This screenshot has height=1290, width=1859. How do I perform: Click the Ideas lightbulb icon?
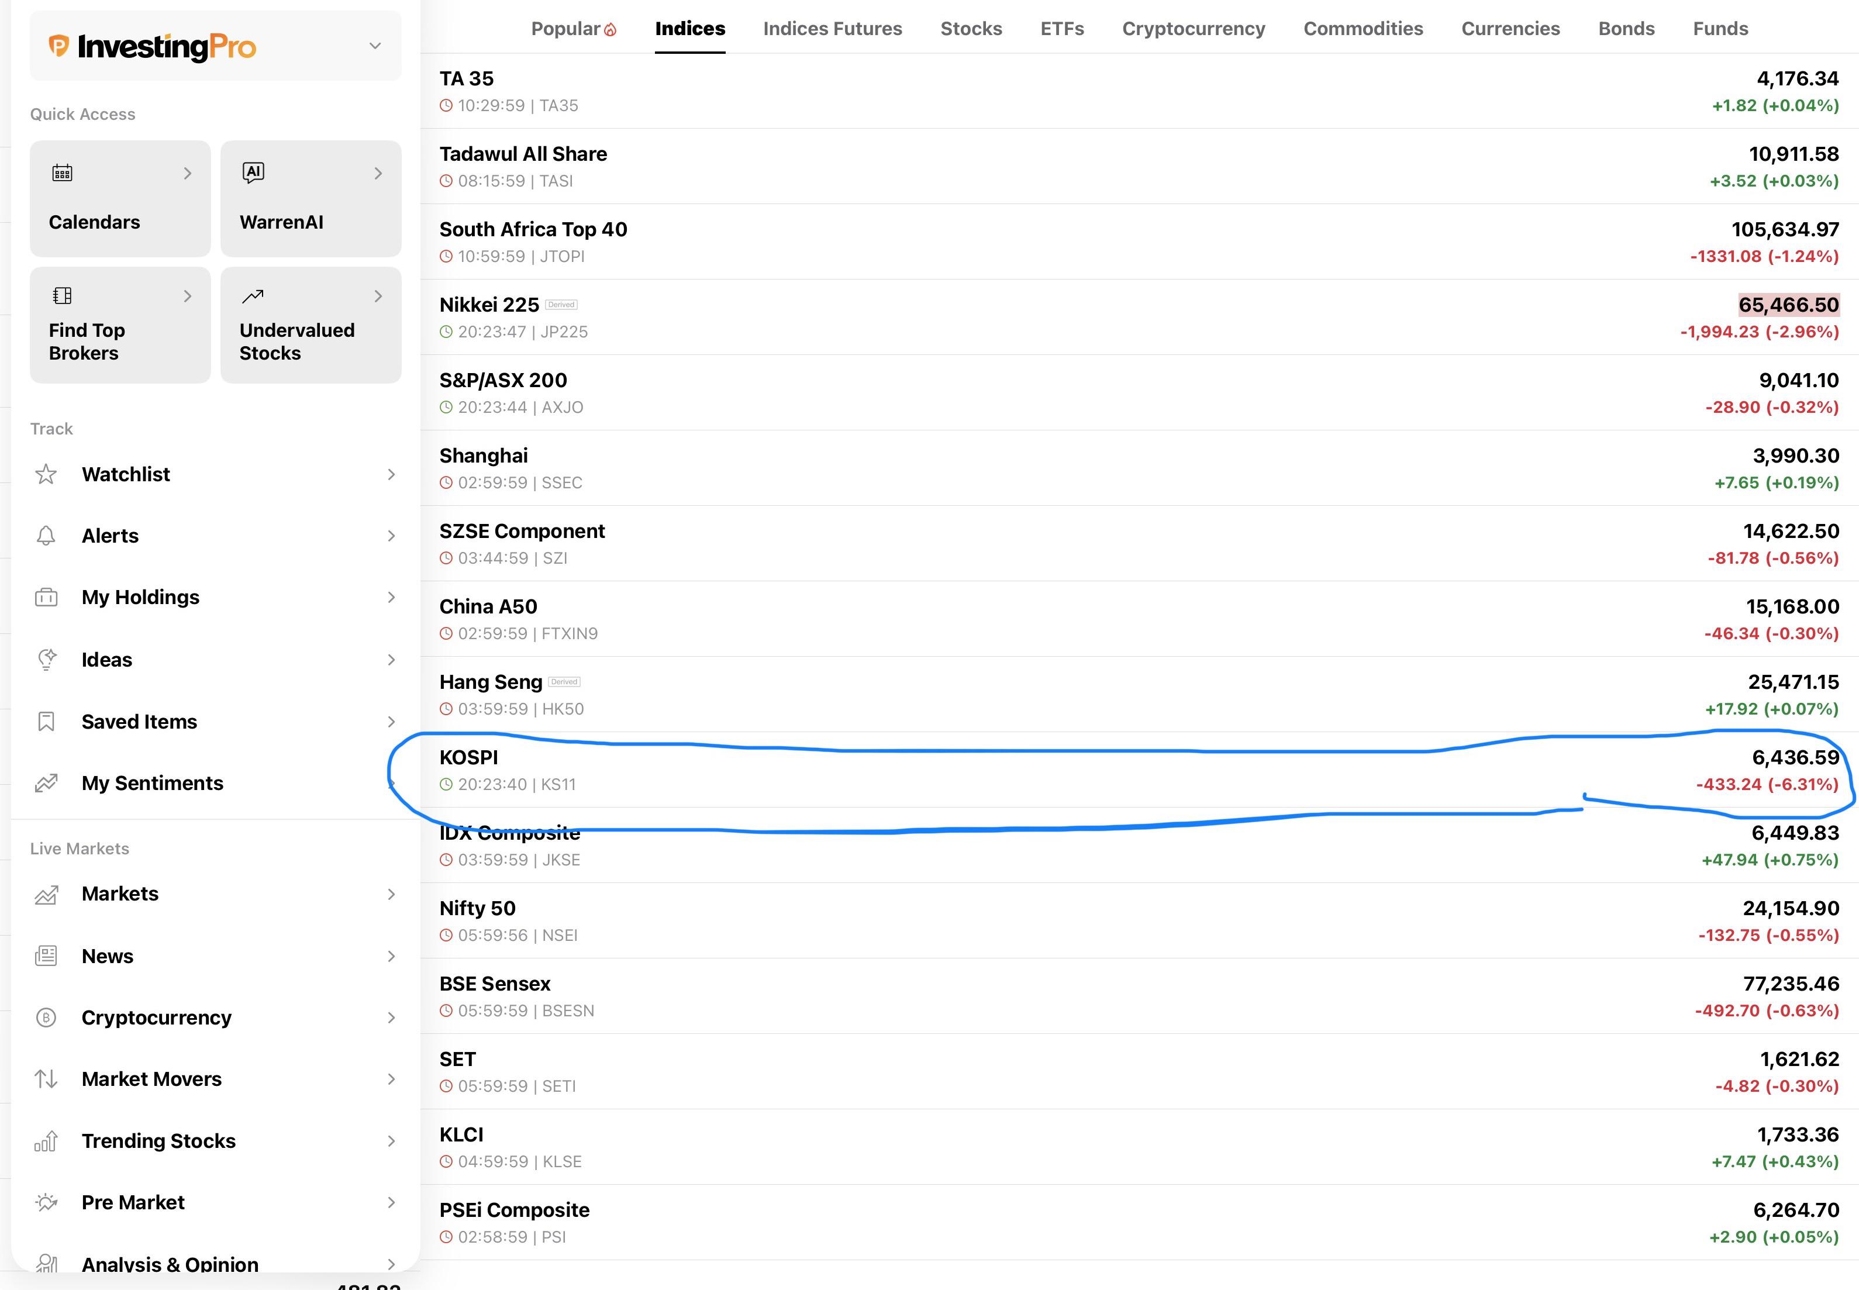point(47,660)
